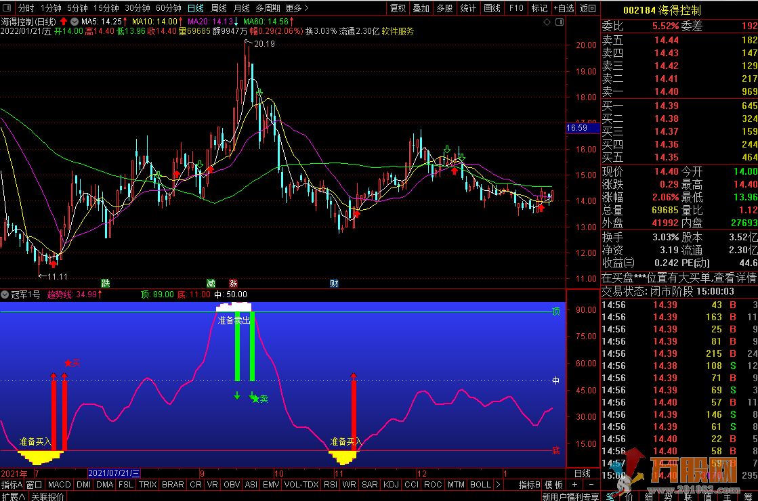Screen dimensions: 758x501
Task: Expand the 冠军1号 indicator dropdown
Action: (x=5, y=295)
